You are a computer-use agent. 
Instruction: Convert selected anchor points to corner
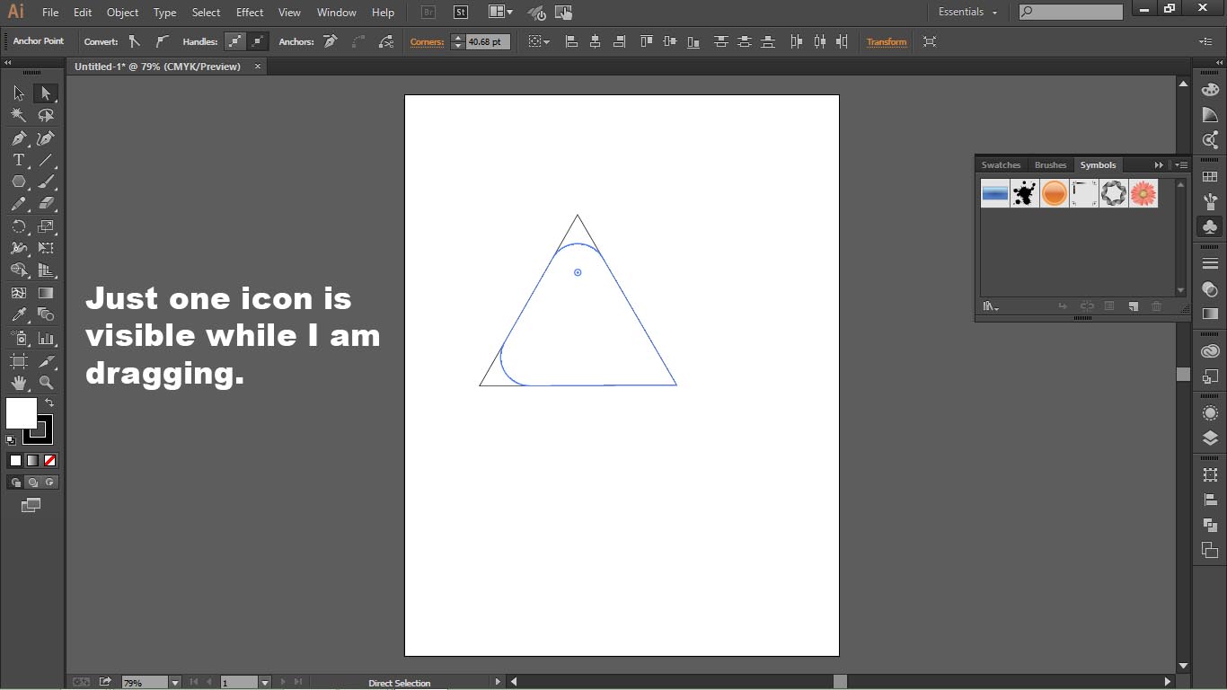coord(134,41)
